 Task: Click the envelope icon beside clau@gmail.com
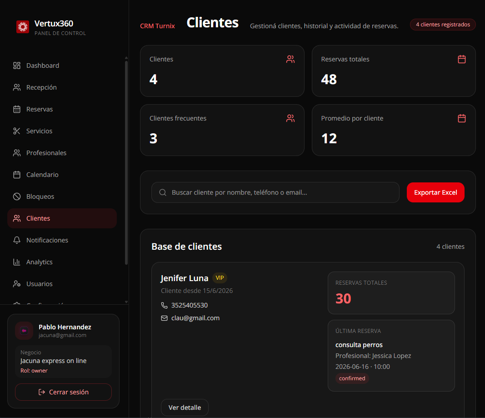[x=164, y=318]
